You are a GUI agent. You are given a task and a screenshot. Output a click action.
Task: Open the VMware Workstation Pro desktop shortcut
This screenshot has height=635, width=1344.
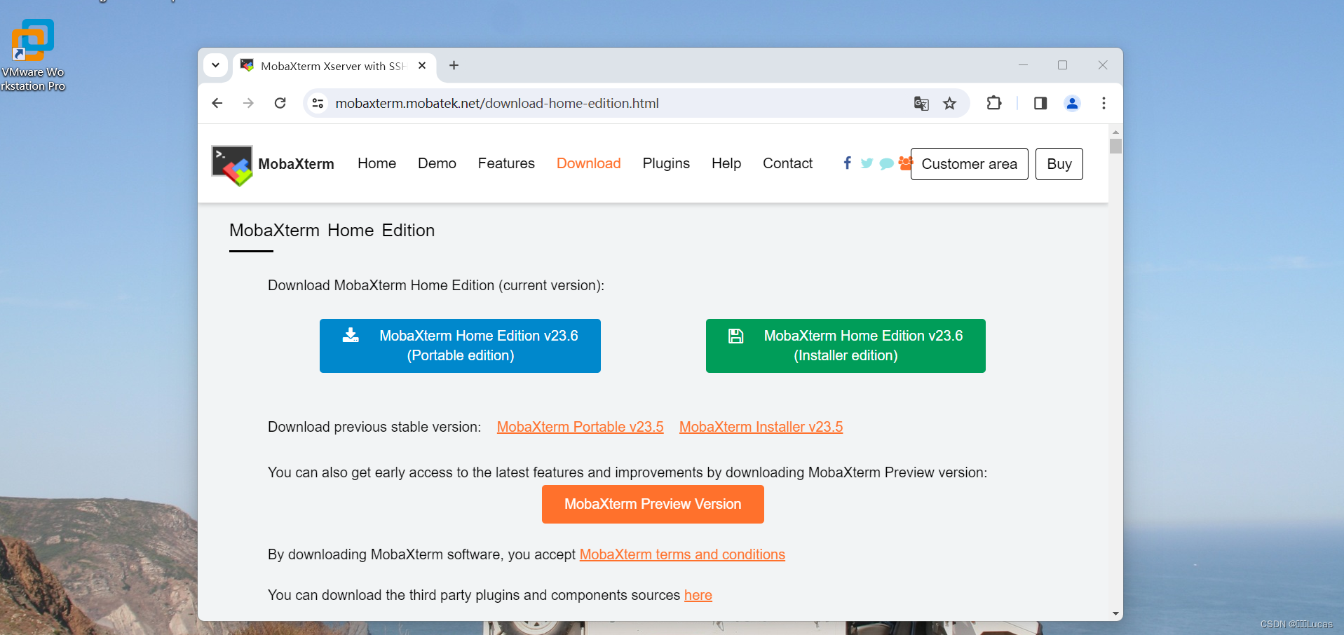[32, 55]
